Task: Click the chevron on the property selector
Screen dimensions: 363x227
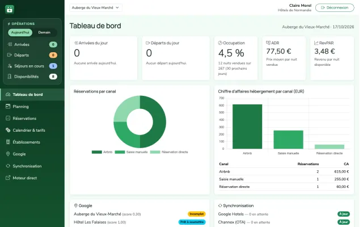Action: pos(117,7)
